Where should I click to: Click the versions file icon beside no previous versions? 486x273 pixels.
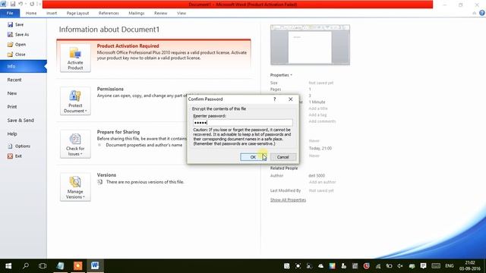[99, 182]
